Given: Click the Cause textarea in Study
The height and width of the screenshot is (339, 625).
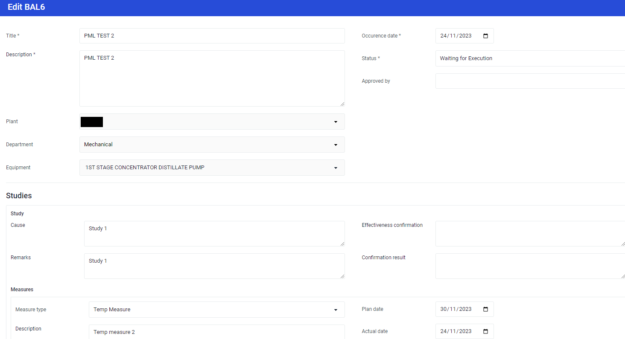Looking at the screenshot, I should (x=214, y=233).
